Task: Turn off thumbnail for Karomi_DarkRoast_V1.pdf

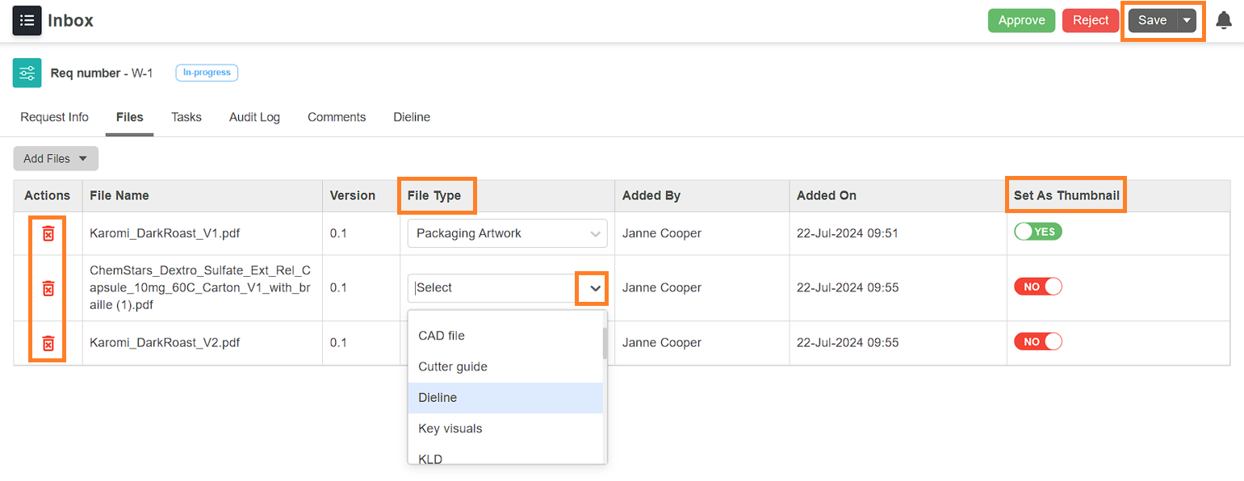Action: [x=1038, y=232]
